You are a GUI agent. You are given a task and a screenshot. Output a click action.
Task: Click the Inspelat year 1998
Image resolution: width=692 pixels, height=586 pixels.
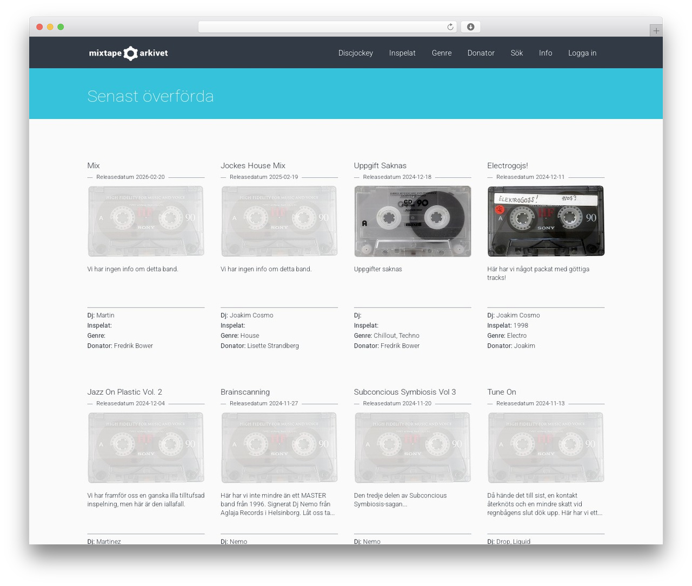pos(521,325)
